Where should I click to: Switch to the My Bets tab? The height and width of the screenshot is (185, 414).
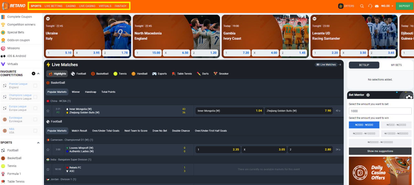pyautogui.click(x=396, y=65)
